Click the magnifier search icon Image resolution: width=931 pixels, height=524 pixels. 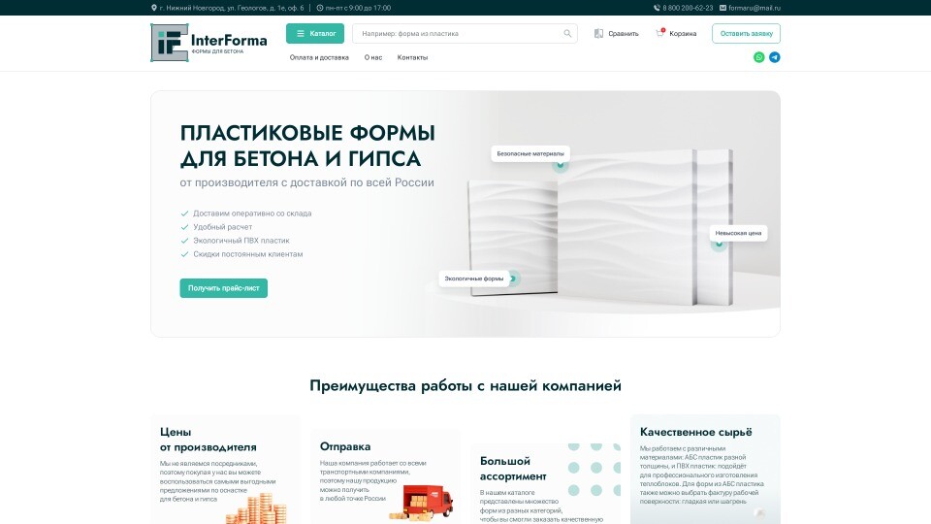(567, 34)
